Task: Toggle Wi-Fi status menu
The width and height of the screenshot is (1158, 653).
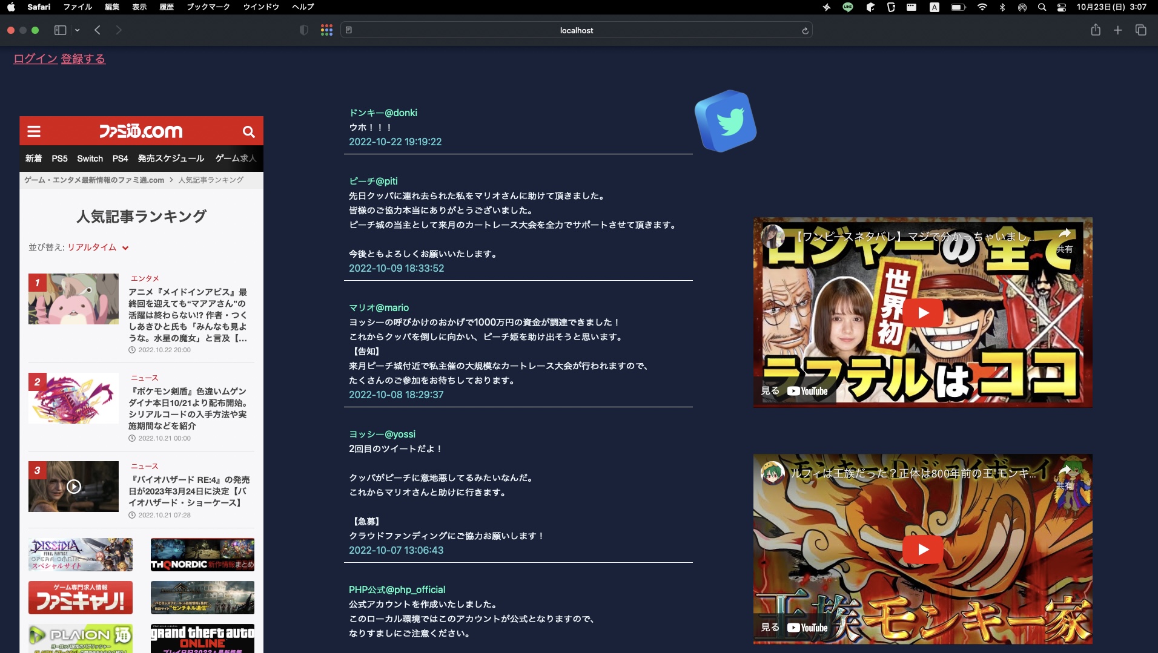Action: pyautogui.click(x=982, y=7)
